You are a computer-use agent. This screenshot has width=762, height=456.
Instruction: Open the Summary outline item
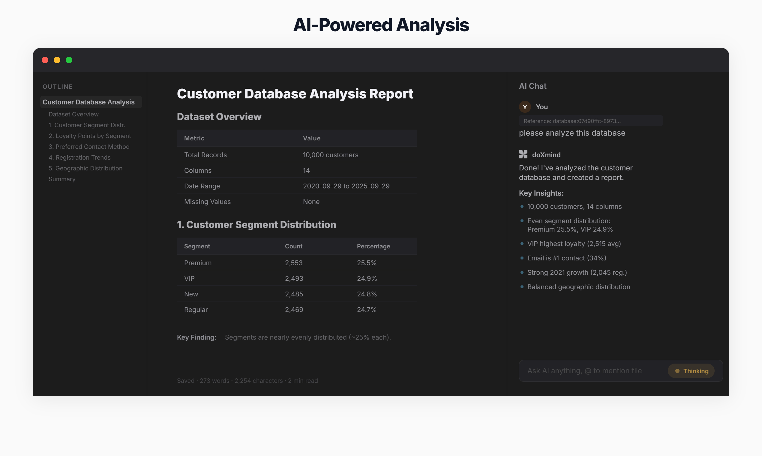[x=62, y=179]
